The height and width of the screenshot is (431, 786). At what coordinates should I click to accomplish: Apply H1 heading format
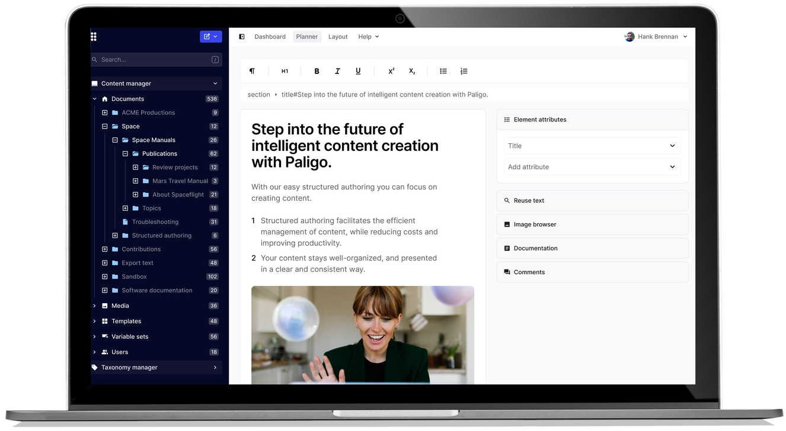point(285,71)
